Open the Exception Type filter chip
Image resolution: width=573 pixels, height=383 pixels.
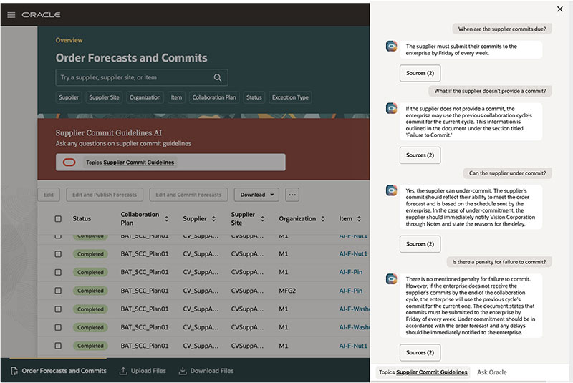[x=290, y=97]
